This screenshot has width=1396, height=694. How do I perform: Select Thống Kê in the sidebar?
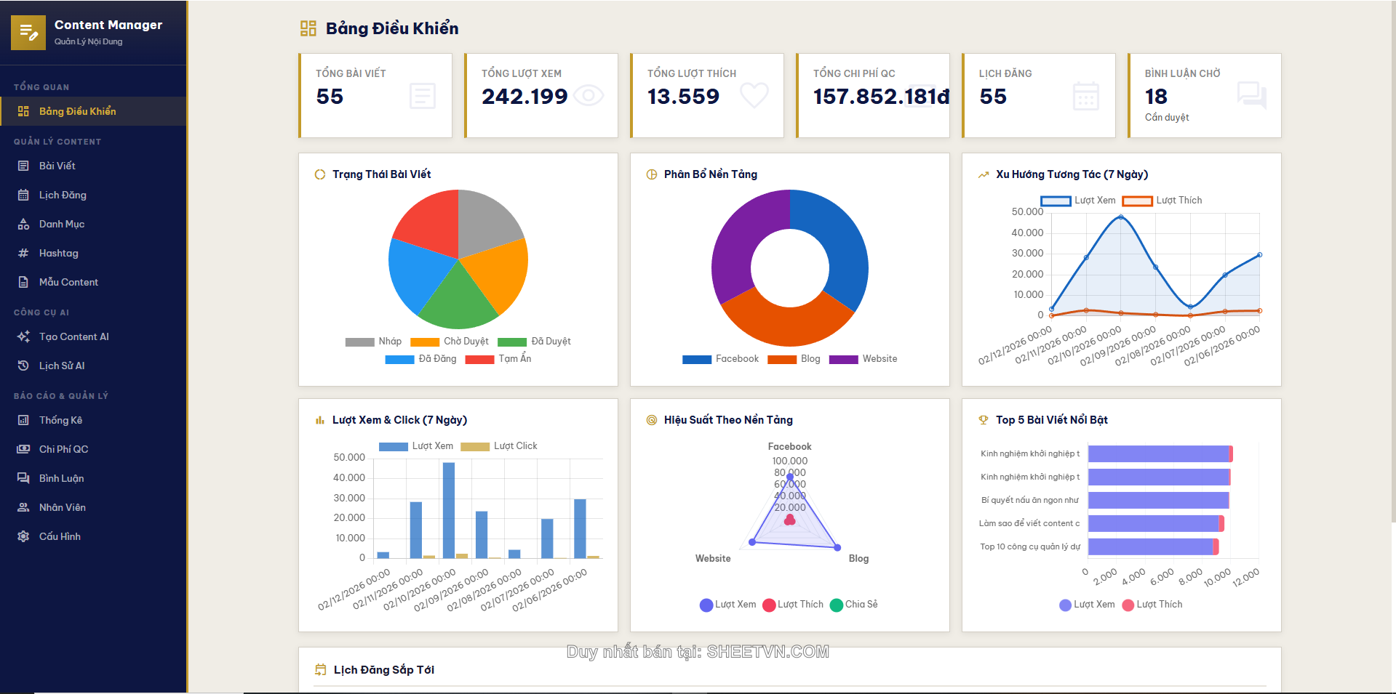click(60, 420)
